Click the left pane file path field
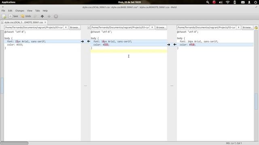The image size is (259, 145). tap(34, 27)
